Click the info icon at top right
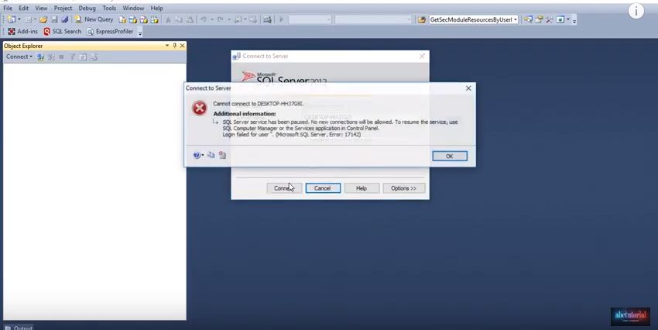 coord(636,12)
